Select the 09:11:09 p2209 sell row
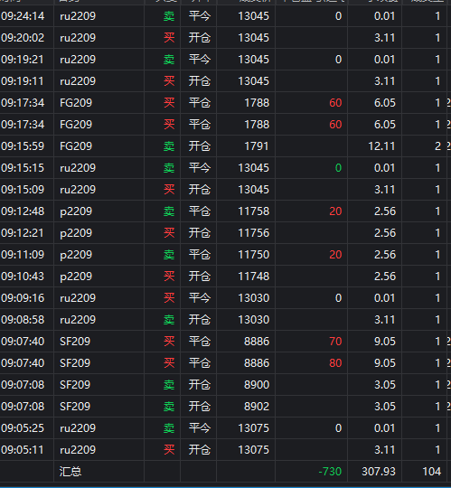 [x=225, y=255]
